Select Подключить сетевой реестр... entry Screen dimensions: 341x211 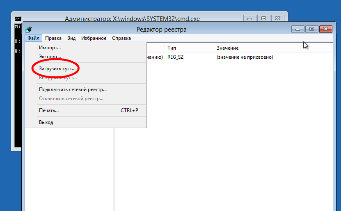[86, 89]
